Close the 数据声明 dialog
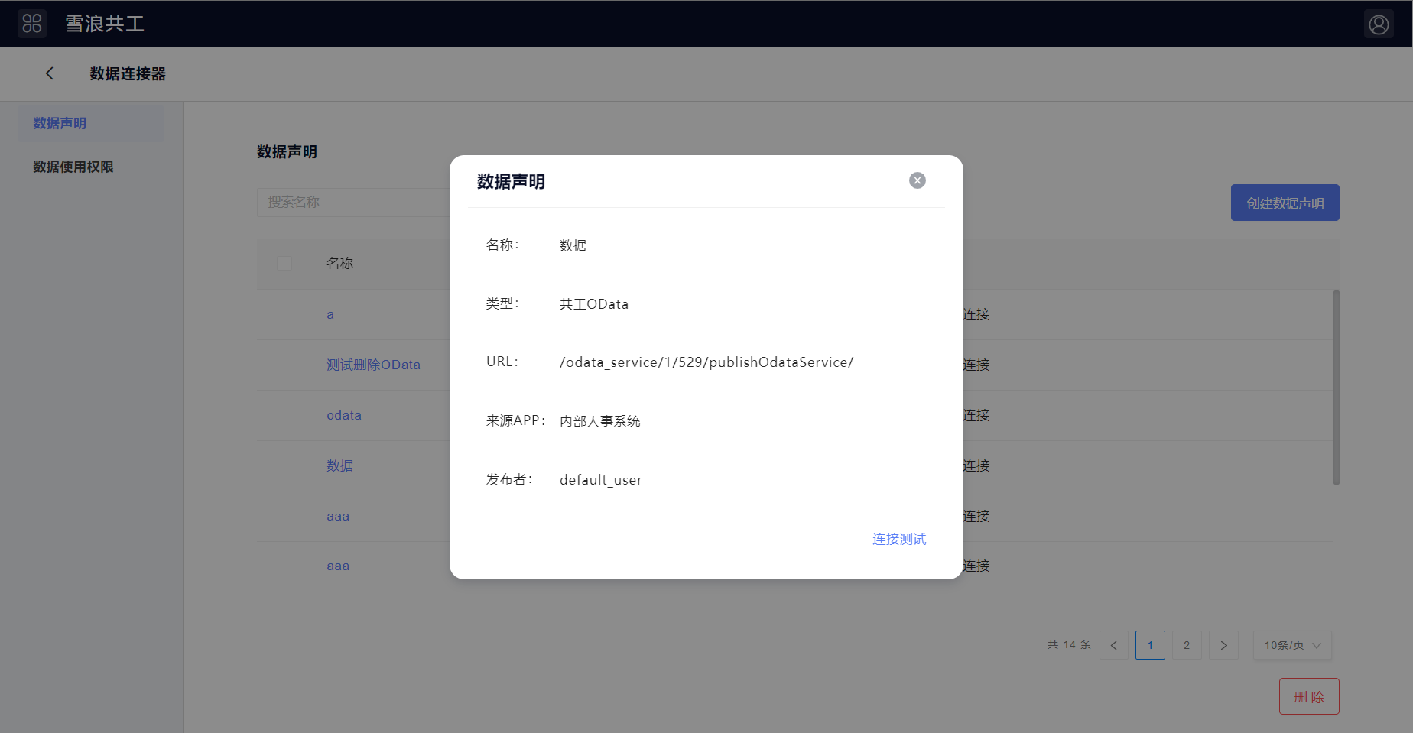Viewport: 1413px width, 733px height. click(917, 180)
